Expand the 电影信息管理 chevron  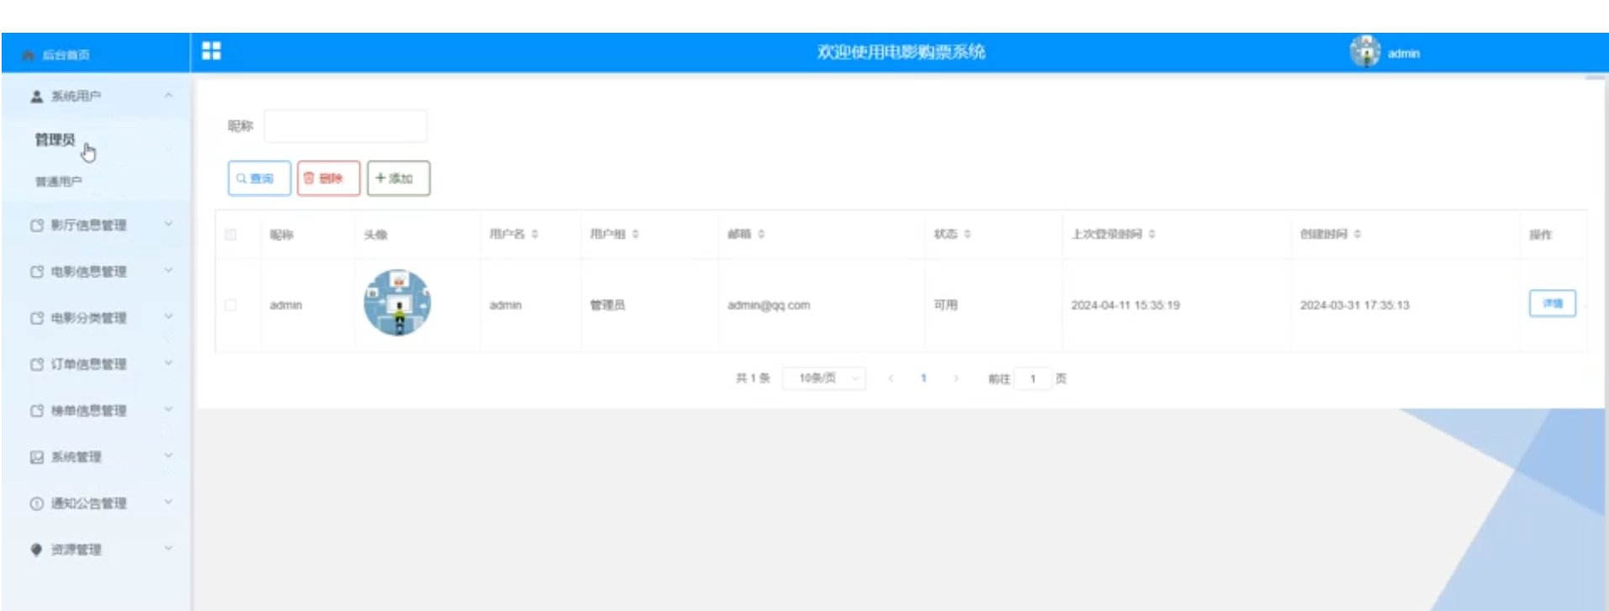pos(168,271)
